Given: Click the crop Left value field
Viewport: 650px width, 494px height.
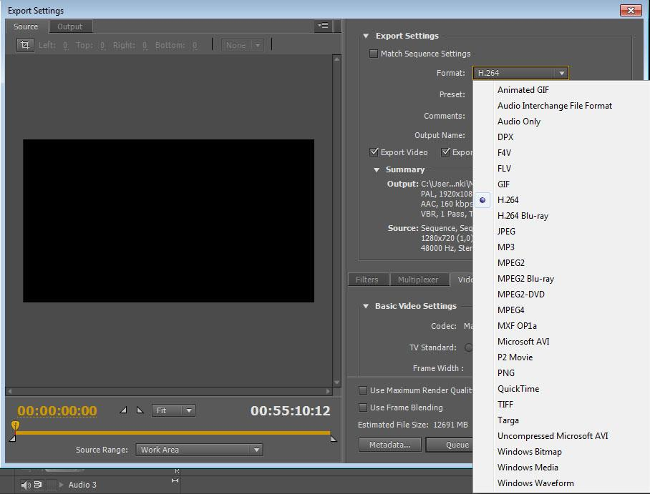Looking at the screenshot, I should [x=65, y=45].
